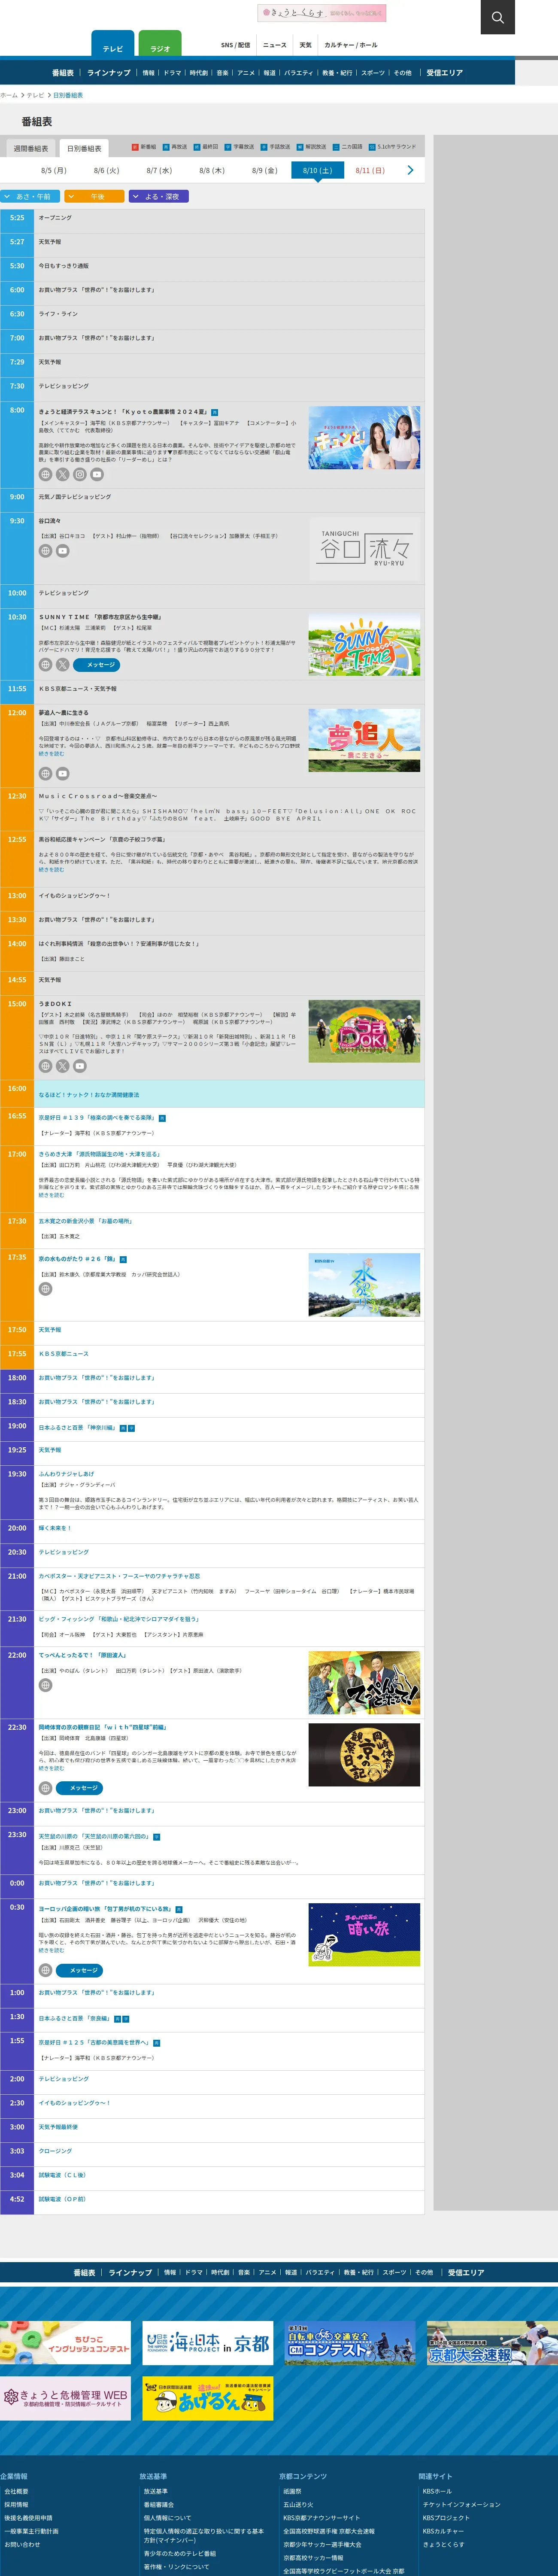Jump to the よる・深夜 time section
558x2576 pixels.
click(159, 197)
